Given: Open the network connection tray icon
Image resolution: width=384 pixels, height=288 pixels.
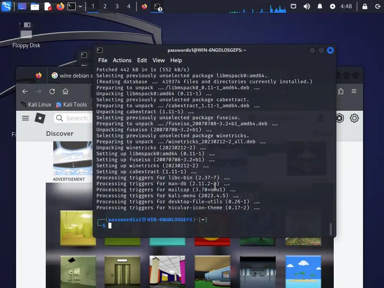Looking at the screenshot, I should point(293,6).
